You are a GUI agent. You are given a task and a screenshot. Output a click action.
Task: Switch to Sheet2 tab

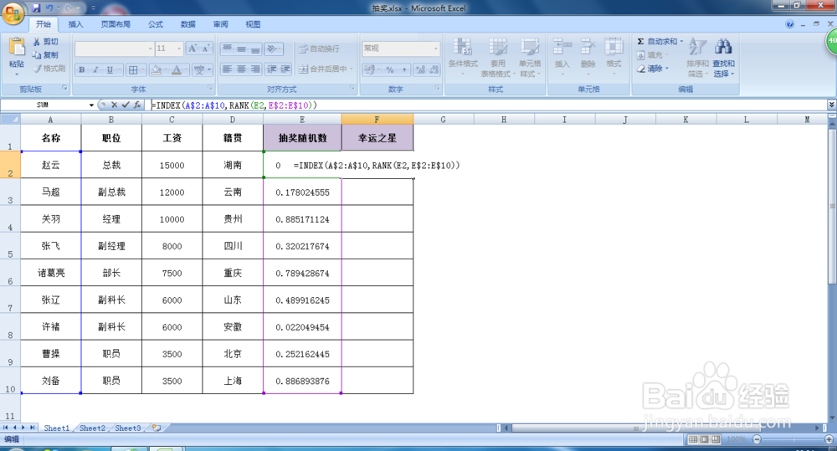click(x=92, y=428)
